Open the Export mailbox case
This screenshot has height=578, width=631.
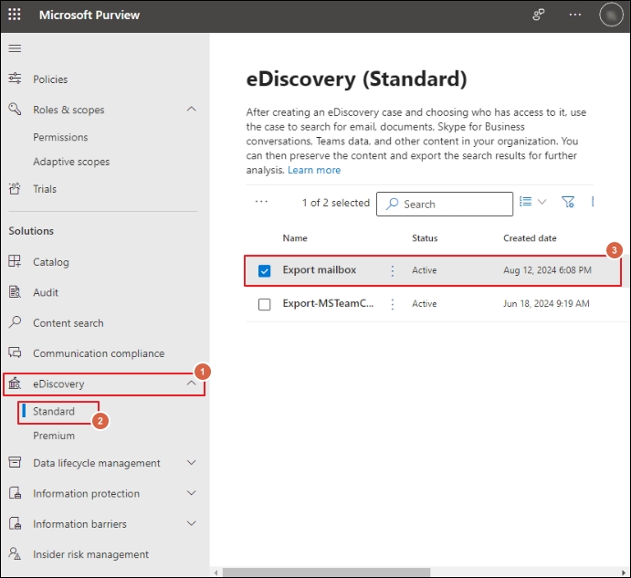point(319,269)
